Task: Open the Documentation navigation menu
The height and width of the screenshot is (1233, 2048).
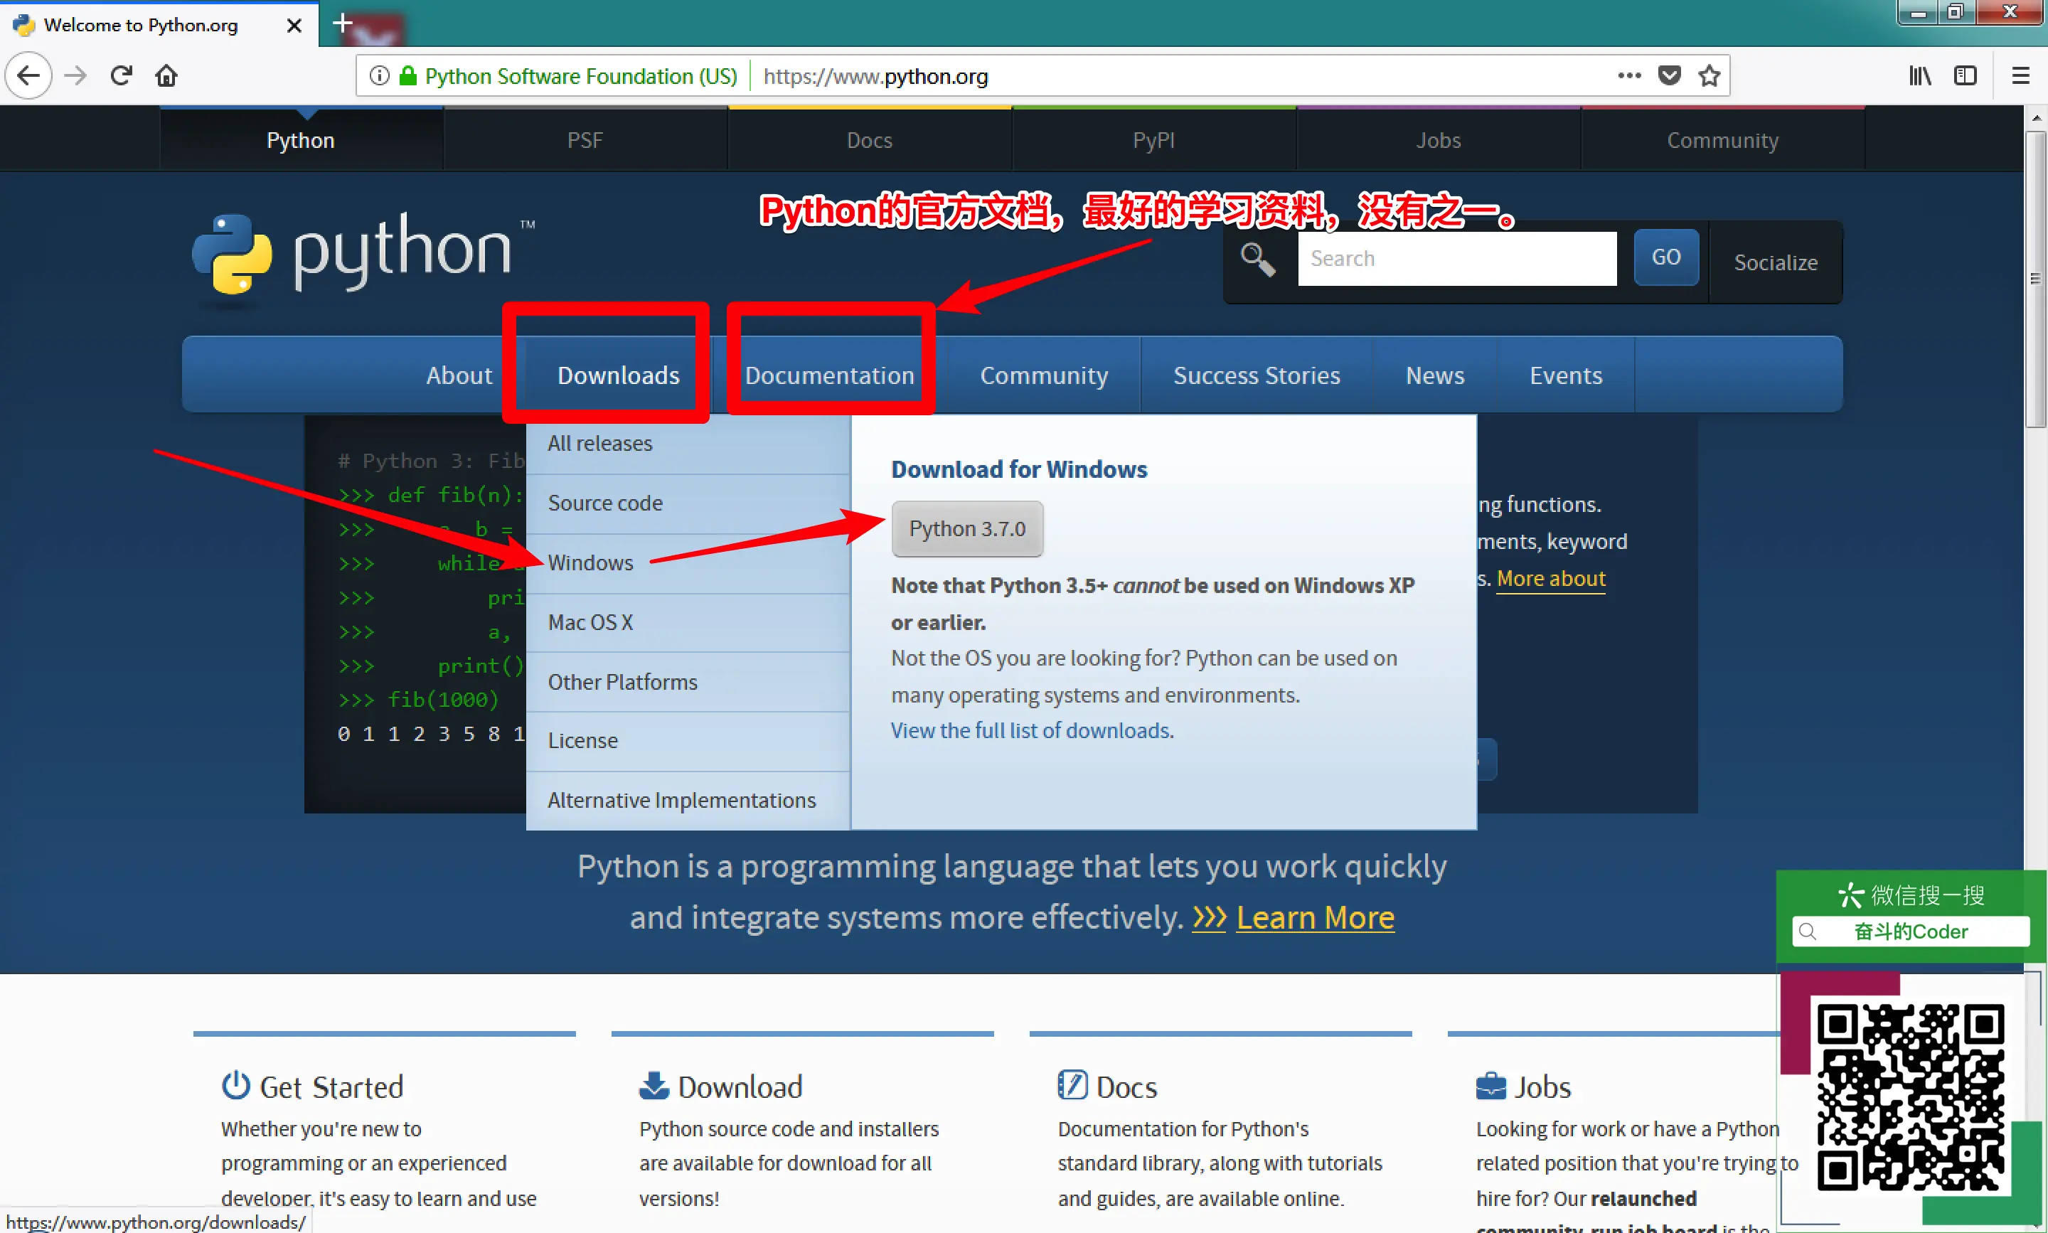Action: coord(829,375)
